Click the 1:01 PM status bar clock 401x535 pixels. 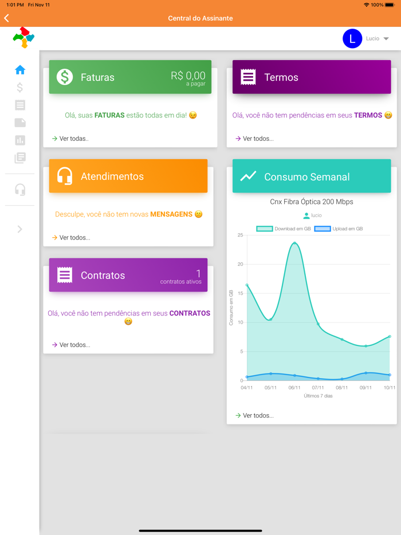tap(15, 5)
